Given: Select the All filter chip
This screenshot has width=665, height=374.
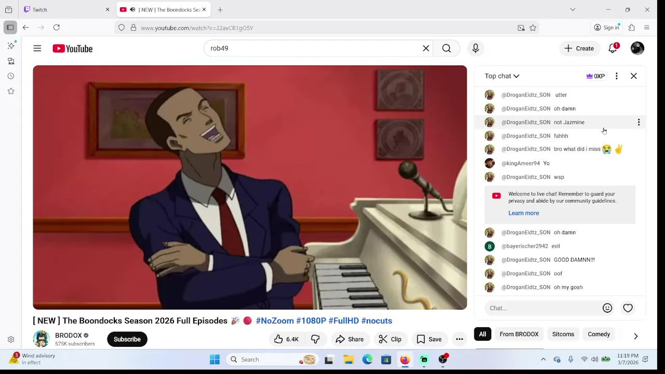Looking at the screenshot, I should tap(483, 334).
